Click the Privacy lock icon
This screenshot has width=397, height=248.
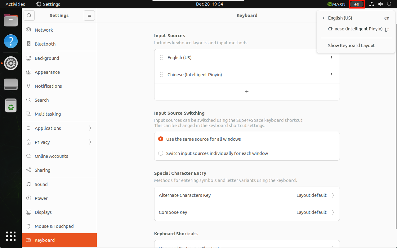point(29,142)
